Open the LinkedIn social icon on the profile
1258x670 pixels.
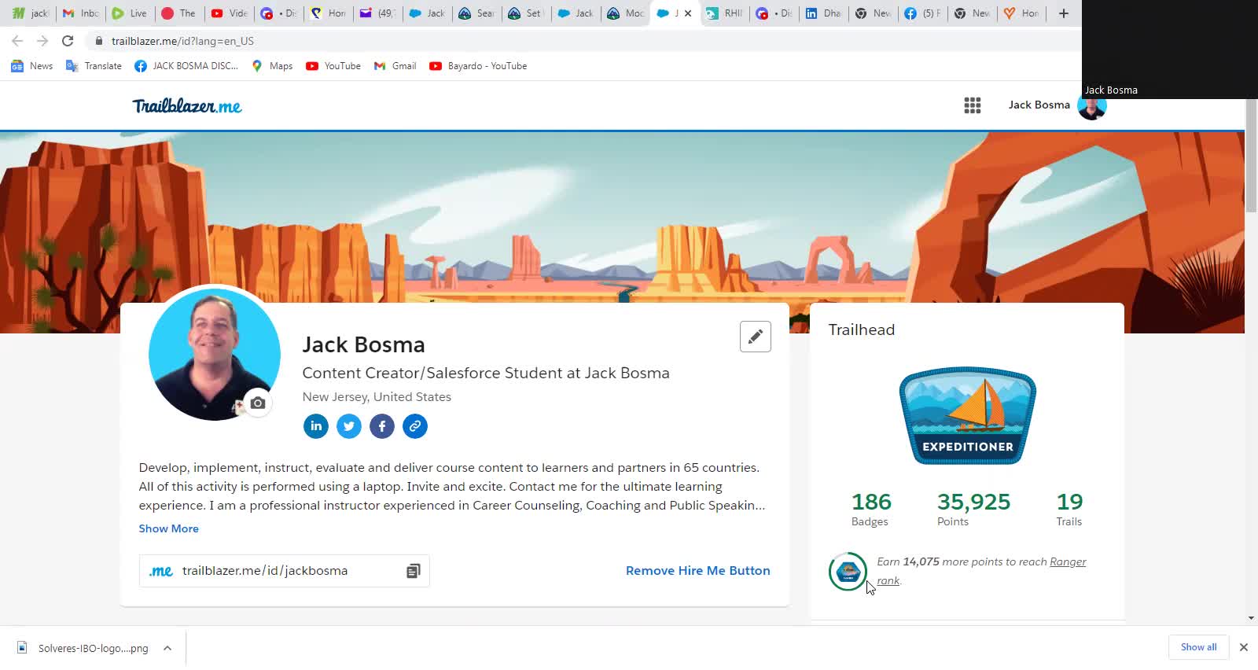(x=316, y=426)
